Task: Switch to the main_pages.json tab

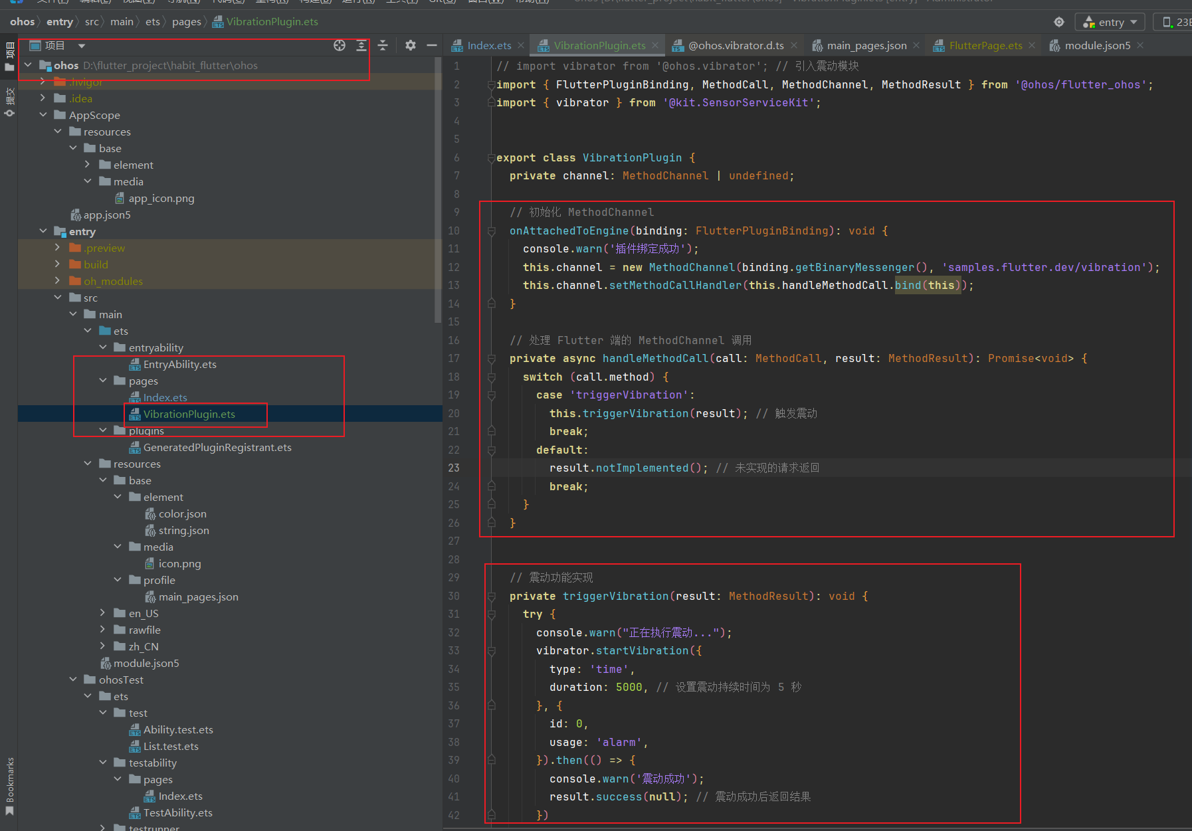Action: click(866, 45)
